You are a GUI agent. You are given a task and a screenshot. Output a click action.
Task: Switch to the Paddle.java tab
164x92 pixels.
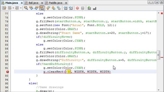[x=56, y=3]
